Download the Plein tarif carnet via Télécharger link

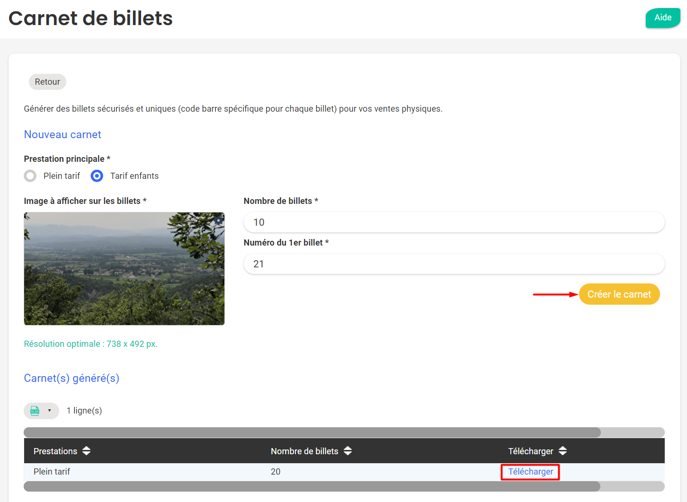point(530,472)
